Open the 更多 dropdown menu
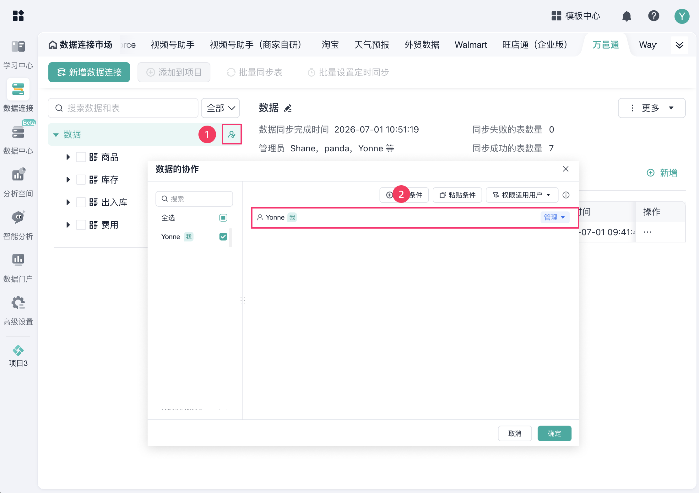Viewport: 699px width, 493px height. [652, 108]
